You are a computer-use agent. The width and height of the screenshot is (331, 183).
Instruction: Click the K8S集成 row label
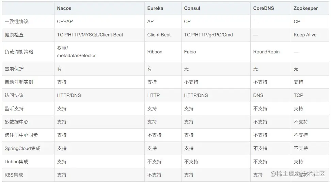(x=14, y=175)
